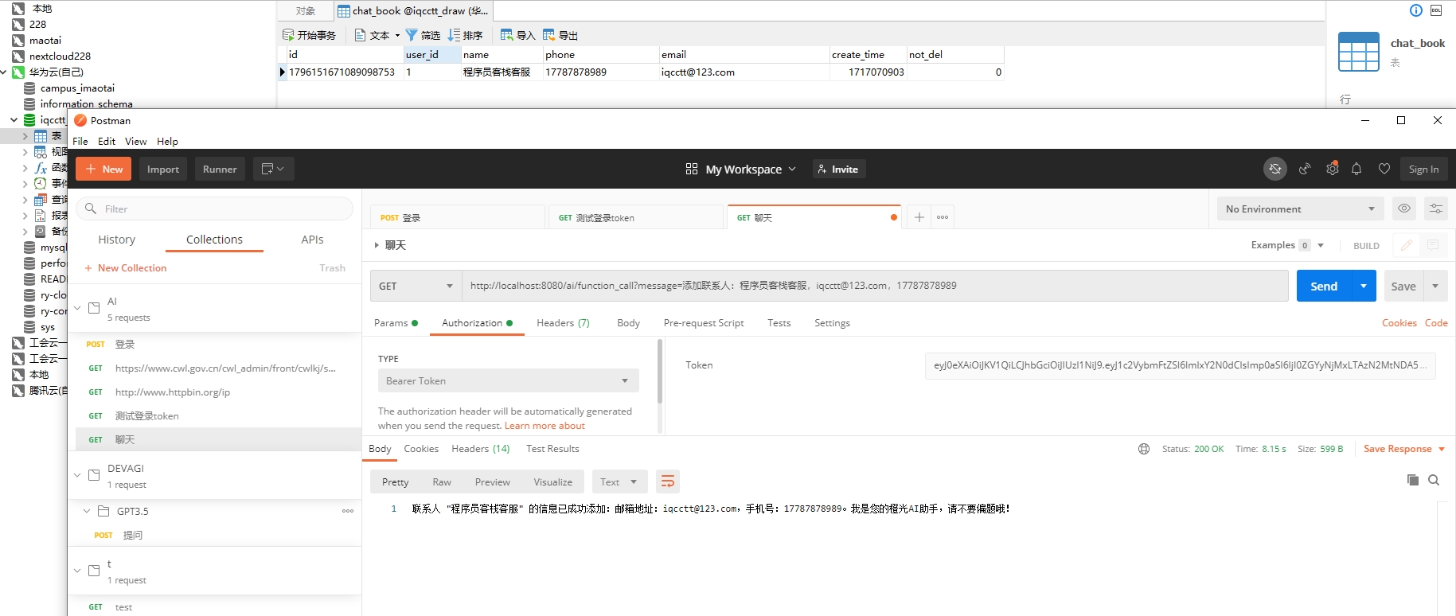Collapse the GPT3.5 folder
This screenshot has width=1456, height=616.
pos(87,511)
